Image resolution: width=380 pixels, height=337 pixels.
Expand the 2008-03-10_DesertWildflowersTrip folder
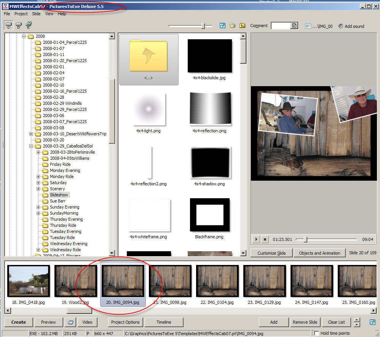pos(31,134)
